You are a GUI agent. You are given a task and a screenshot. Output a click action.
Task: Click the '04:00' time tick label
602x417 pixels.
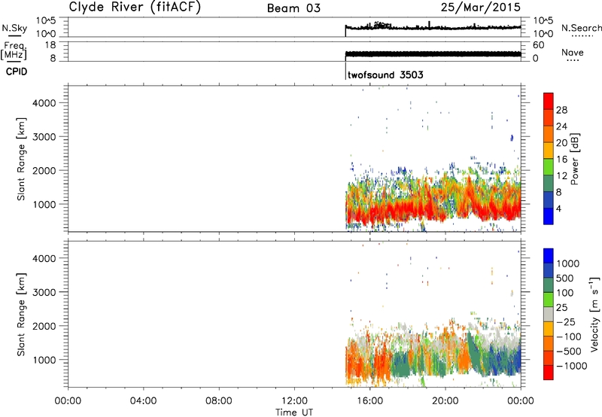[x=144, y=401]
